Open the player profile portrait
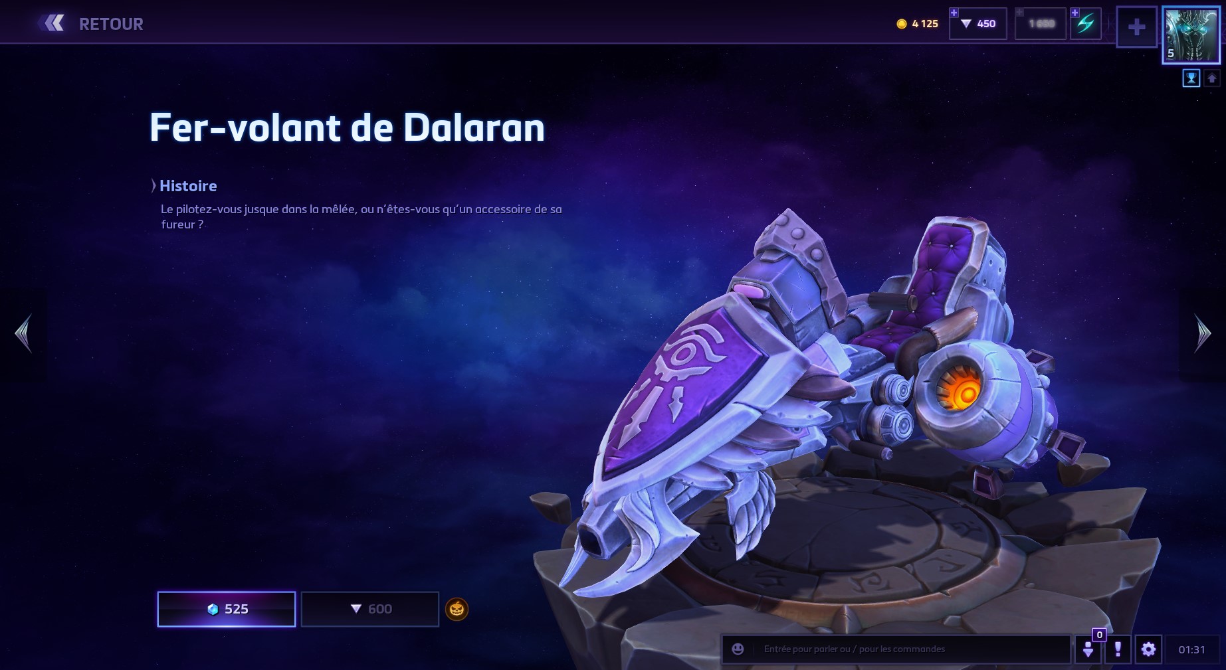The width and height of the screenshot is (1226, 670). [1191, 35]
